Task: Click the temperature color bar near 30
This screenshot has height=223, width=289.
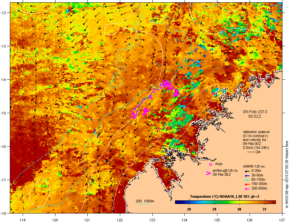Action: [239, 202]
